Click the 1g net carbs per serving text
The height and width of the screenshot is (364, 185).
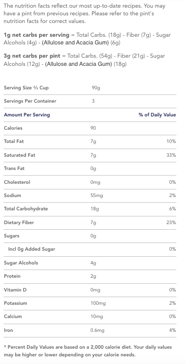[x=37, y=35]
